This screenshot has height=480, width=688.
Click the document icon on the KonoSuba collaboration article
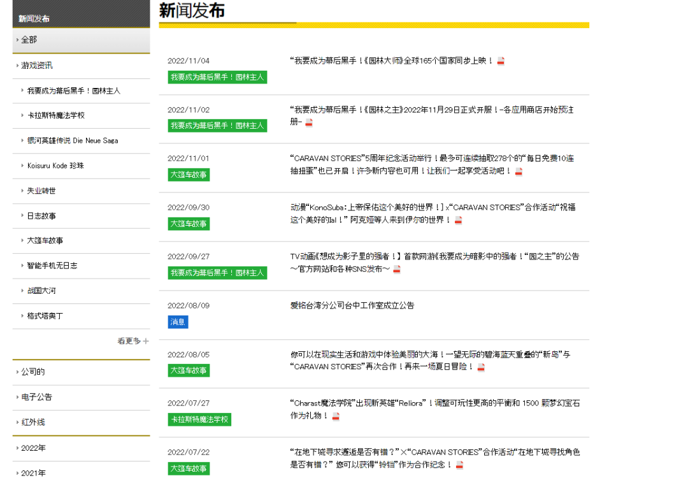pos(459,220)
